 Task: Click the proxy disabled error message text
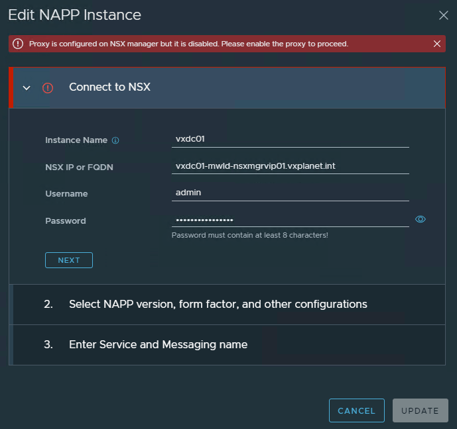(x=188, y=44)
